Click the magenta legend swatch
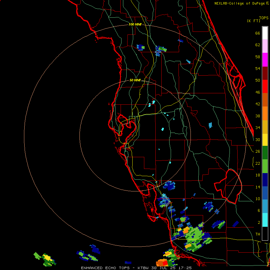 [265, 60]
